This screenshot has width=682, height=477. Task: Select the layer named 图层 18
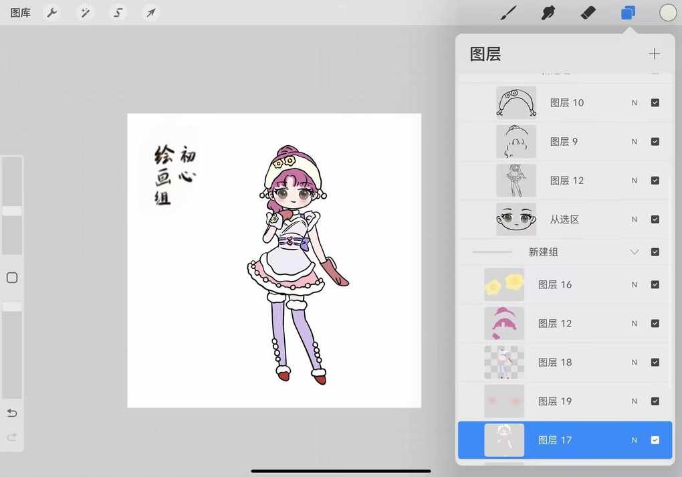tap(554, 362)
